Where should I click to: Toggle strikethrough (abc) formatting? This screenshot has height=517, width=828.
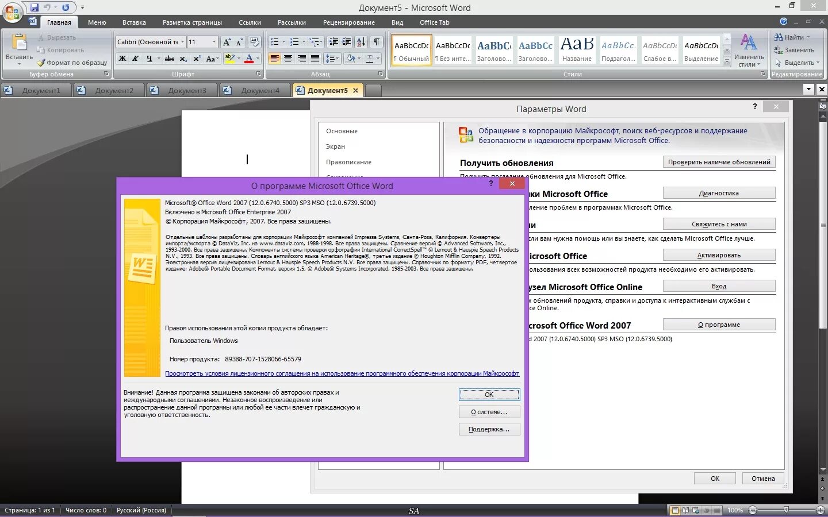170,59
